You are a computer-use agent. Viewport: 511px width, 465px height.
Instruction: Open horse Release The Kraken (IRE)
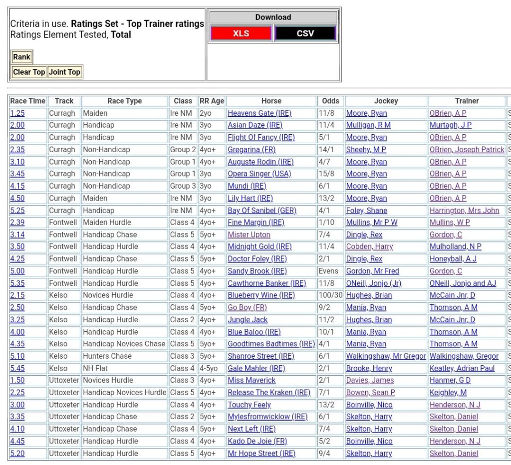[x=269, y=393]
